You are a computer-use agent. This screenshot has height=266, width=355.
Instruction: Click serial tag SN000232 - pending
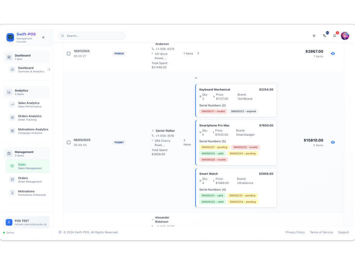[242, 195]
